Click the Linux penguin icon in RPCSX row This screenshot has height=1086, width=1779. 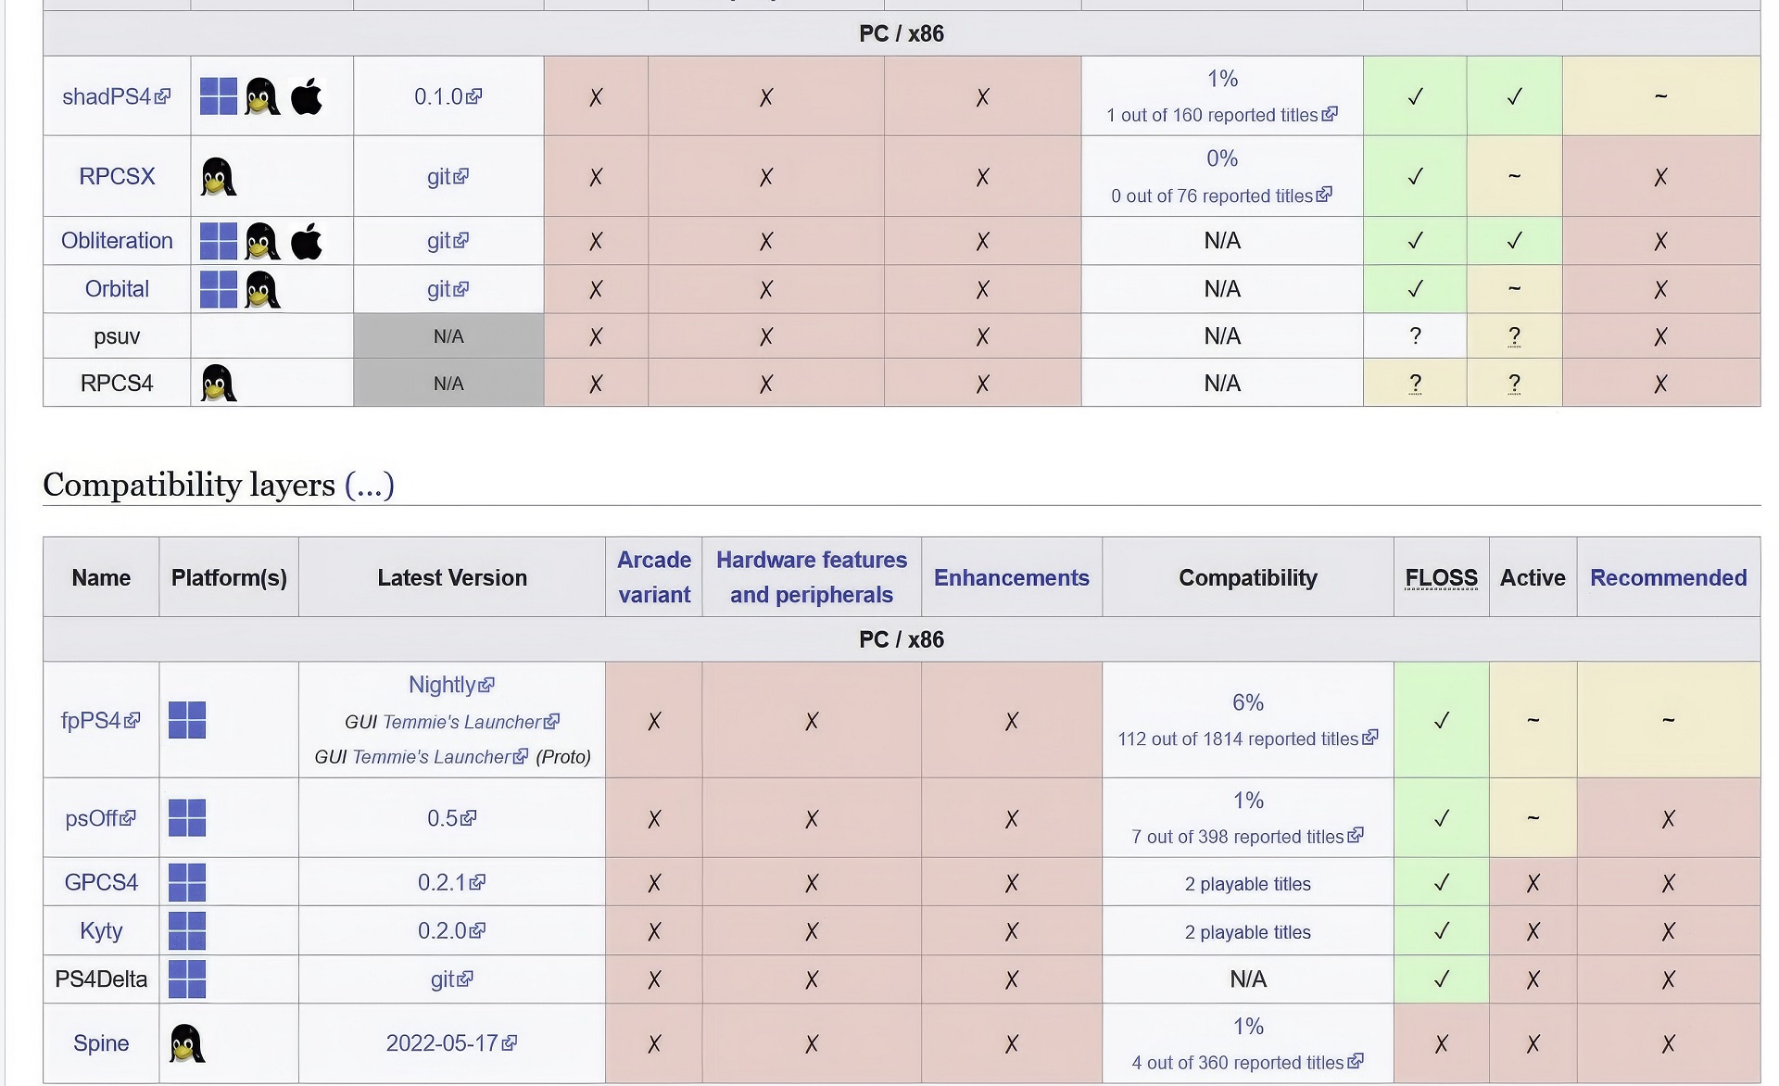pos(219,177)
